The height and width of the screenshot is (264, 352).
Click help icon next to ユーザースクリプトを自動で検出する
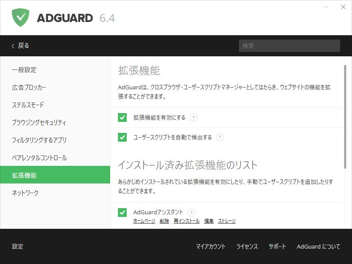pos(220,137)
